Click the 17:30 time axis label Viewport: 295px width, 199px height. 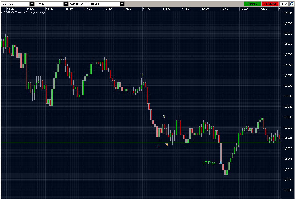coord(147,9)
